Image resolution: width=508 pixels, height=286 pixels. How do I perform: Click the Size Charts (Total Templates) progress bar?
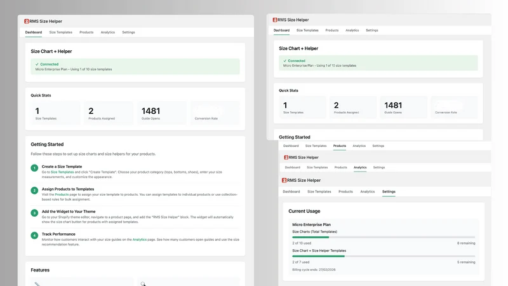coord(384,237)
